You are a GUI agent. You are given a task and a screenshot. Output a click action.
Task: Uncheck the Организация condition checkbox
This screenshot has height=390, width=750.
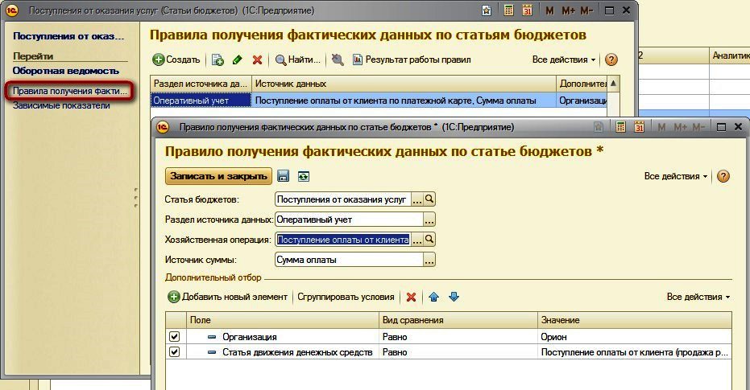pos(175,337)
